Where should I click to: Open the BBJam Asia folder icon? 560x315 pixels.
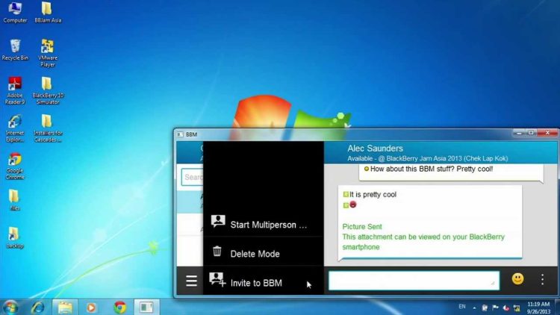[48, 13]
